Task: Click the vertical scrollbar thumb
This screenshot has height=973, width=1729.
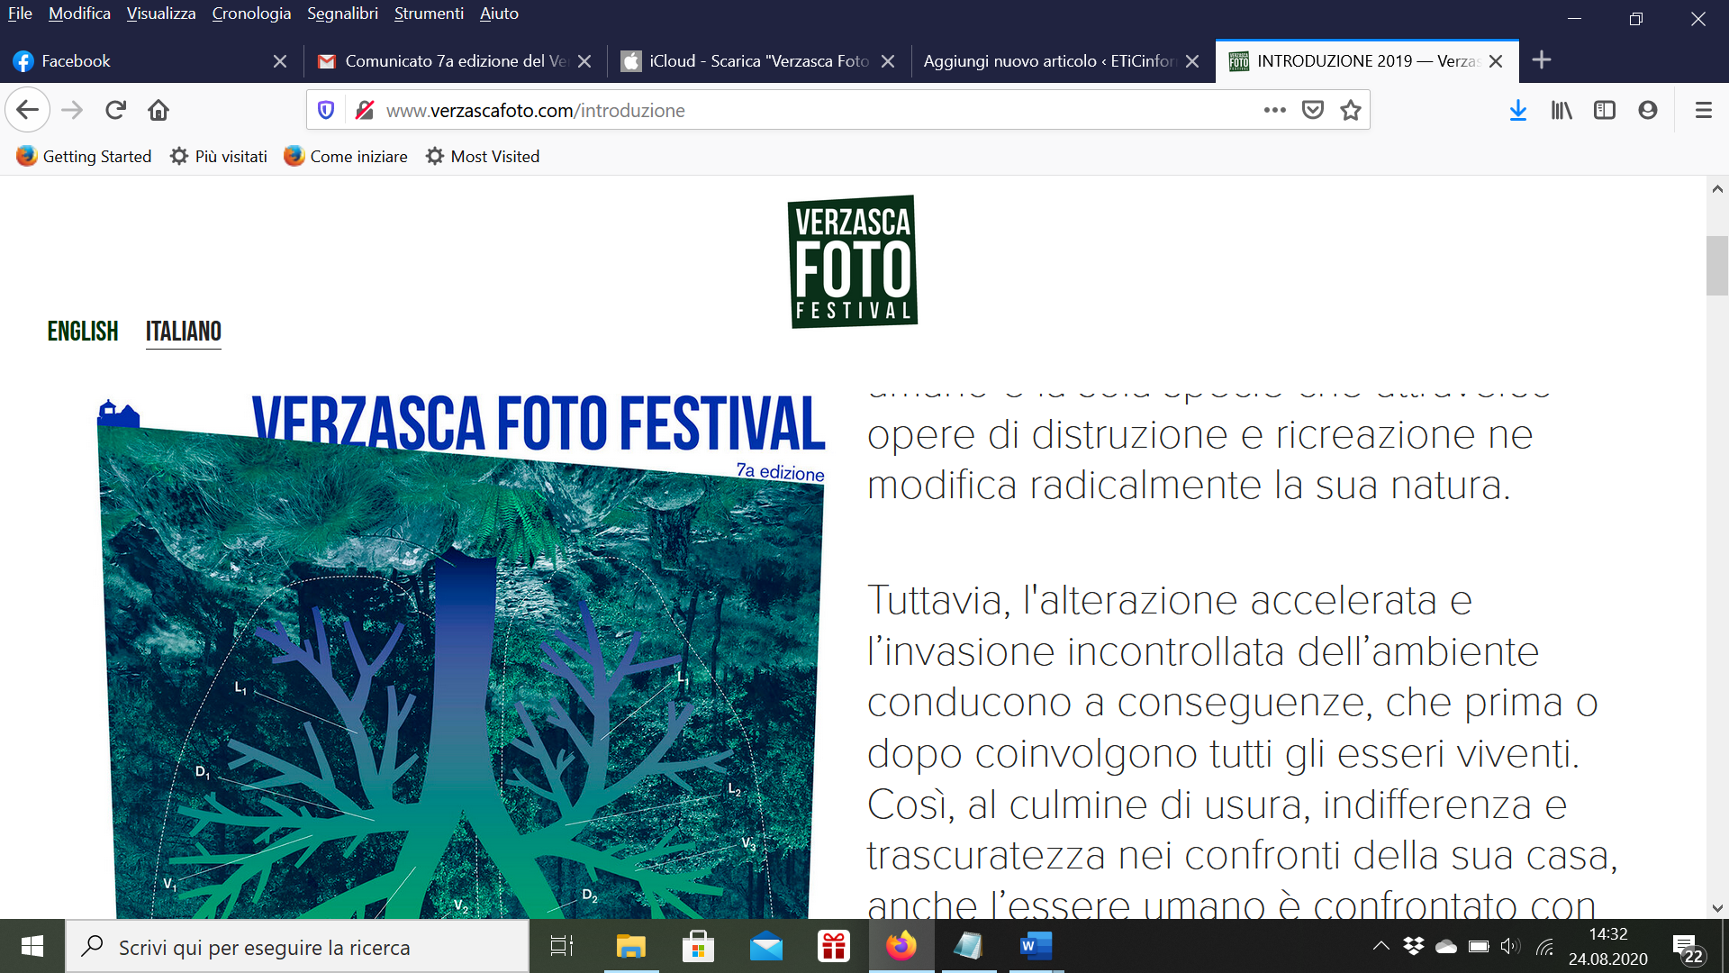Action: pyautogui.click(x=1717, y=266)
